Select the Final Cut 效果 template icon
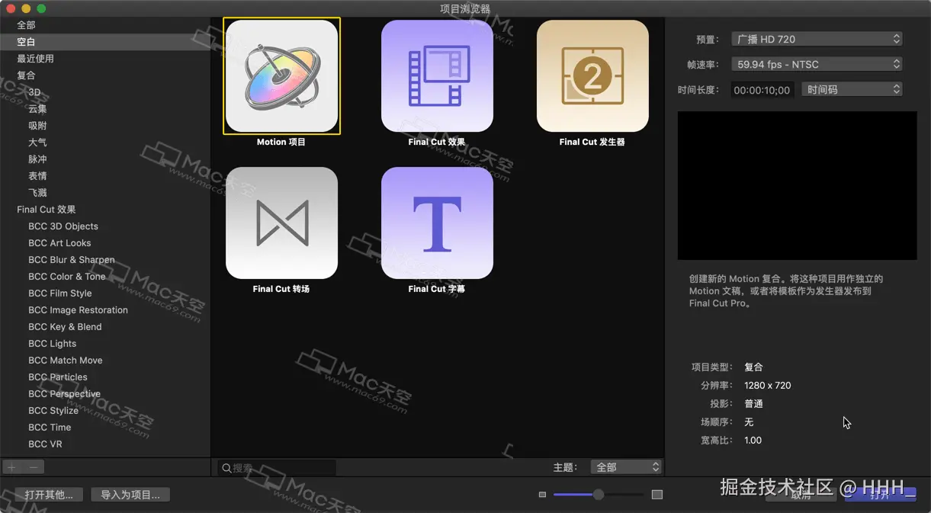Screen dimensions: 931x513 [437, 76]
